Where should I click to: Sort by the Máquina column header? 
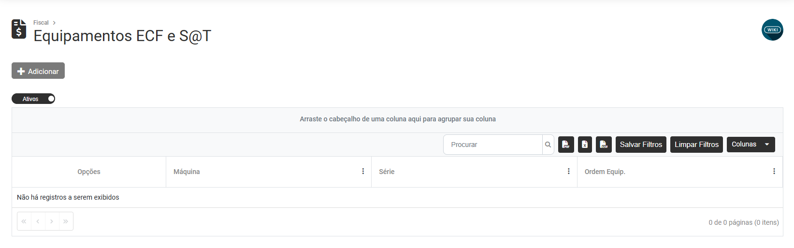point(187,172)
